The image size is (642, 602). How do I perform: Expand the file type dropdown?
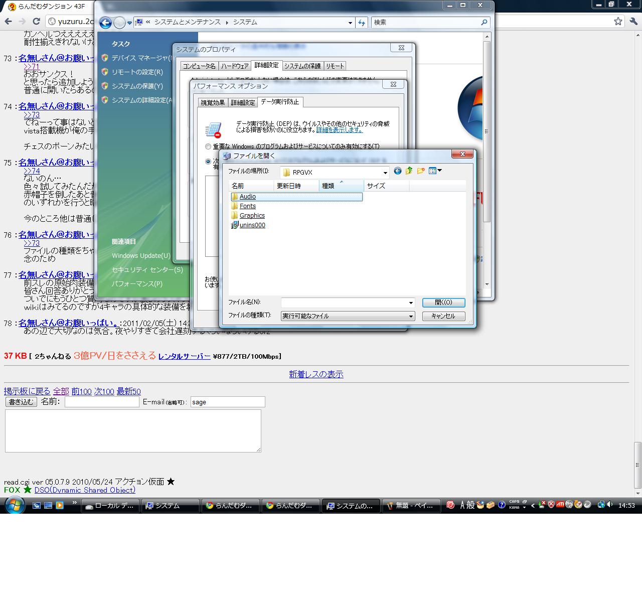[x=411, y=317]
